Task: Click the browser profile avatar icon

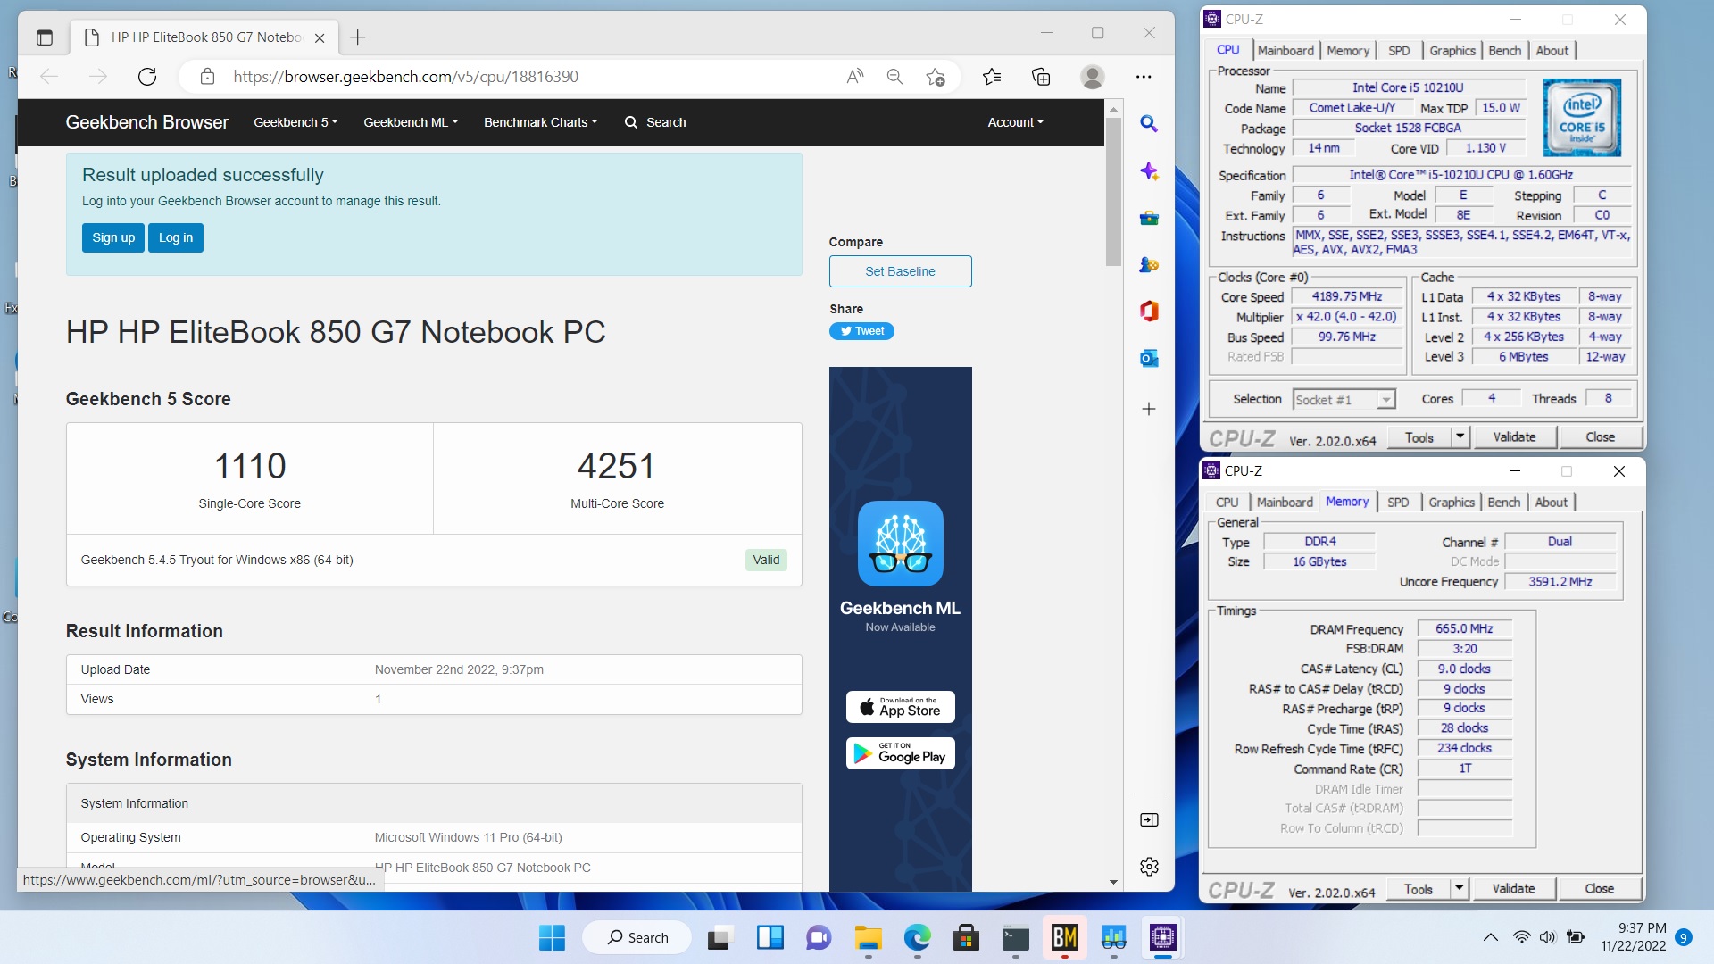Action: 1093,77
